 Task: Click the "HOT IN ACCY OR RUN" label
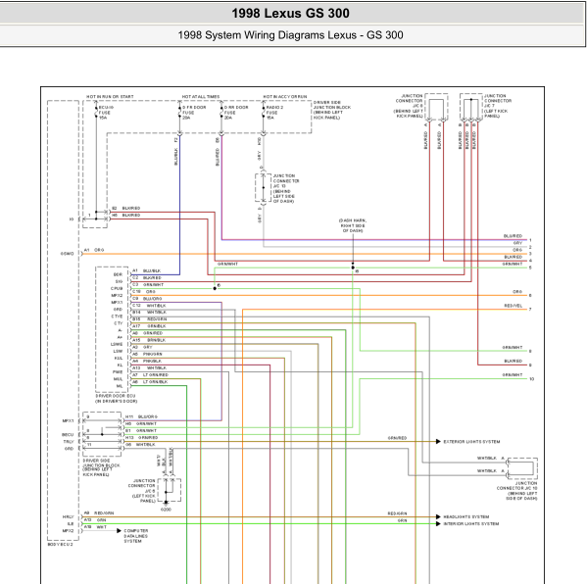click(x=285, y=97)
